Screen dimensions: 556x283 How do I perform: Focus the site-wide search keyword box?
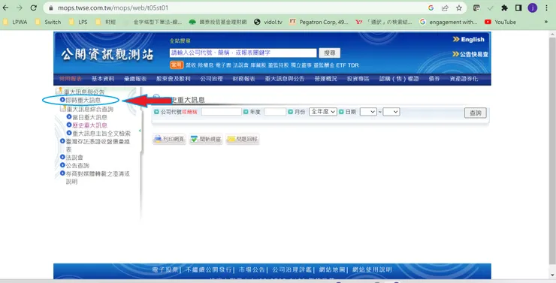(x=243, y=53)
